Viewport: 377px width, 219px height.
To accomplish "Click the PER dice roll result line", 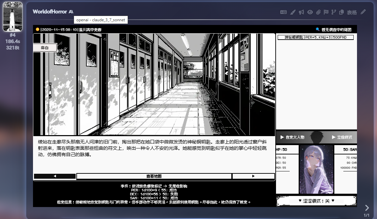I will point(154,190).
